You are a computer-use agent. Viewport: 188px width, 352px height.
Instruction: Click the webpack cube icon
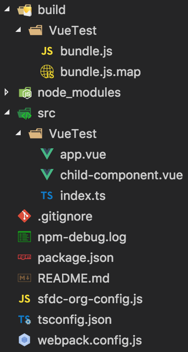point(24,340)
